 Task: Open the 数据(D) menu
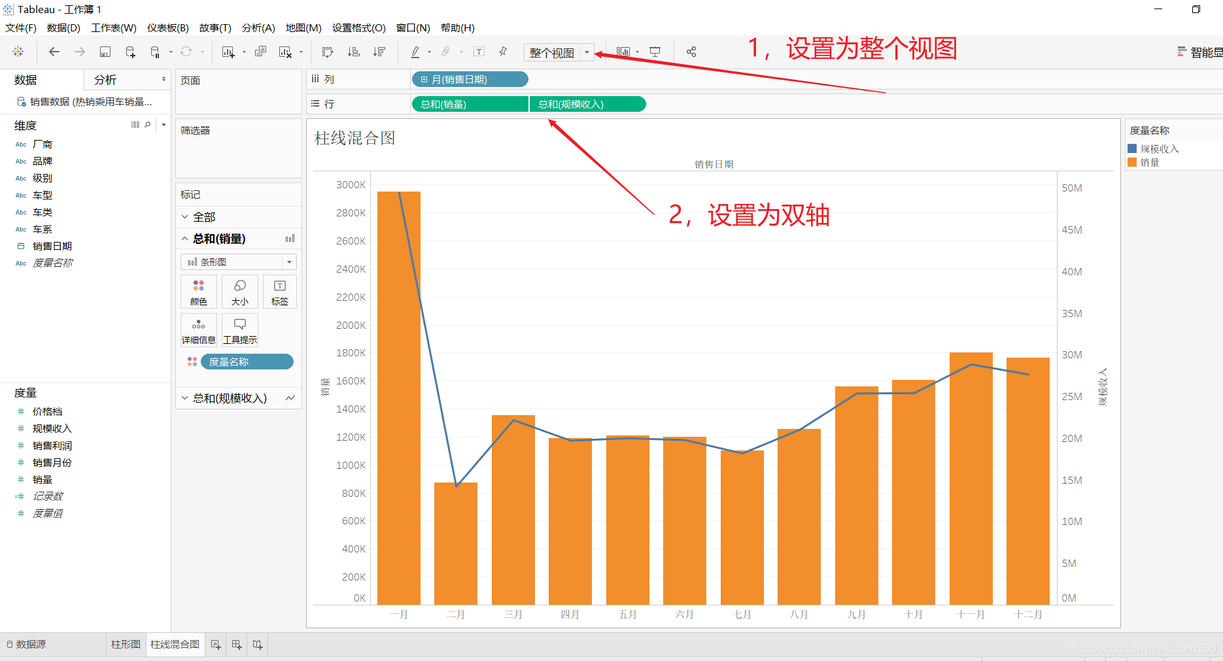tap(63, 28)
